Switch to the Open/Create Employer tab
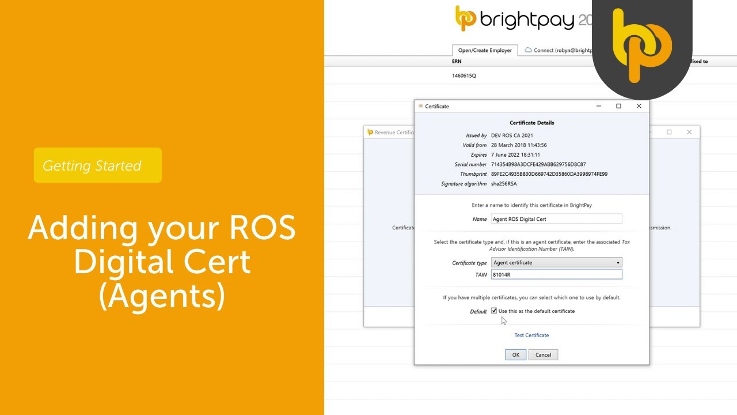Viewport: 737px width, 415px height. coord(485,50)
